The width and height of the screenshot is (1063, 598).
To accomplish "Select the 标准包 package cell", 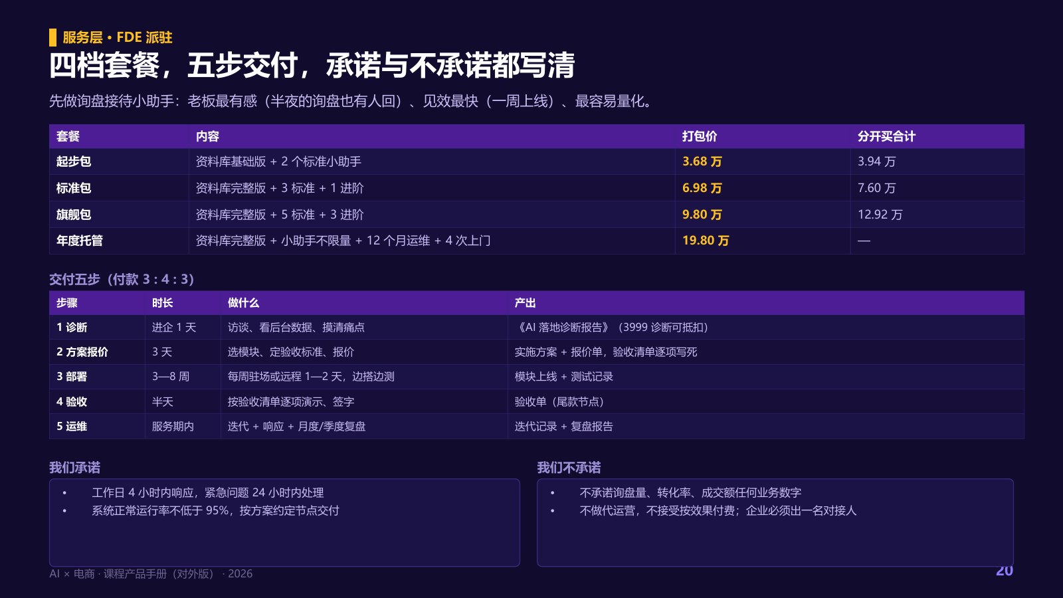I will click(x=119, y=188).
